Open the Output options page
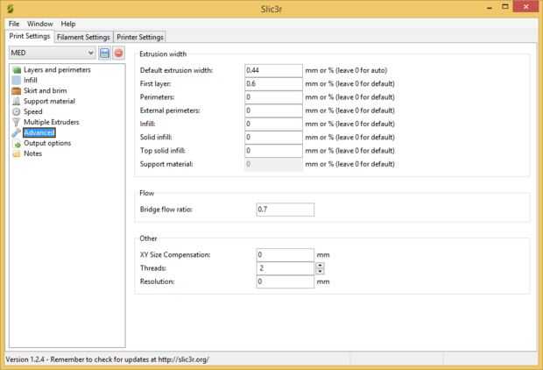 coord(47,143)
